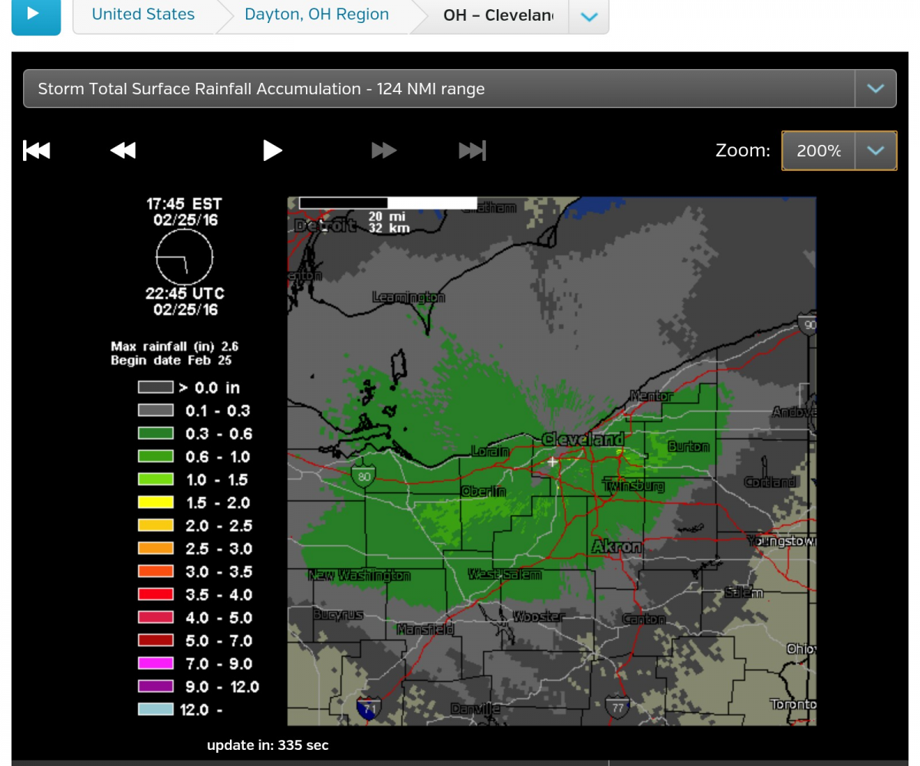Click the Interstate 80 shield on map

click(364, 476)
